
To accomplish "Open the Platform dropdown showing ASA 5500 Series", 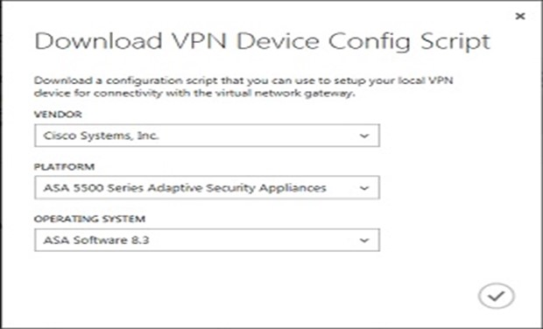I will click(x=207, y=187).
